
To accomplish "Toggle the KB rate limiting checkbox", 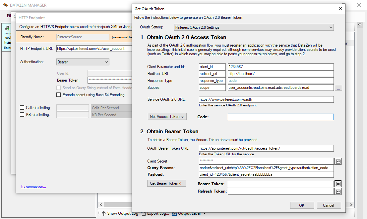I will click(x=22, y=115).
